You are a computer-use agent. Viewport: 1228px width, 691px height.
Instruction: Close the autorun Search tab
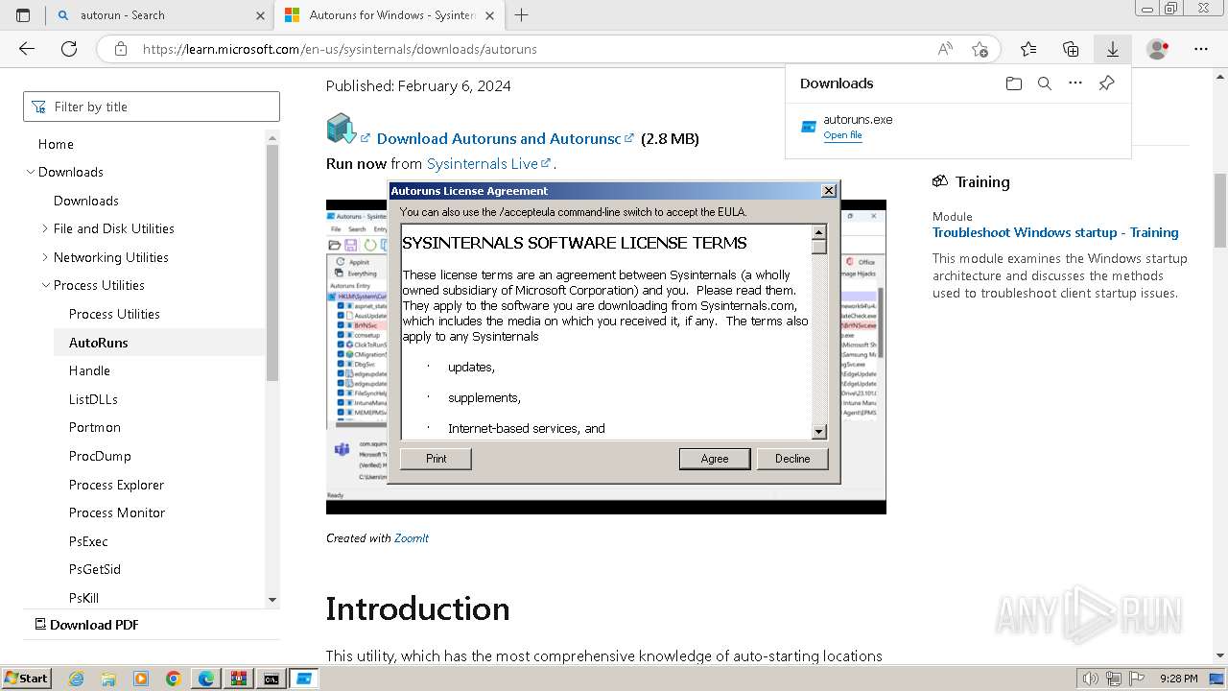coord(260,15)
